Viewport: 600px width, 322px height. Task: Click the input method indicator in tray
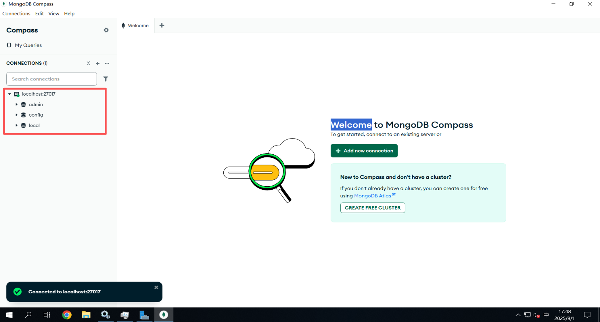pyautogui.click(x=546, y=315)
